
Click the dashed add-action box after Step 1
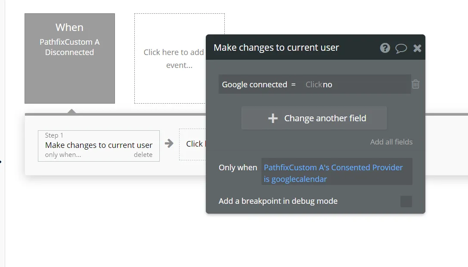pos(192,144)
